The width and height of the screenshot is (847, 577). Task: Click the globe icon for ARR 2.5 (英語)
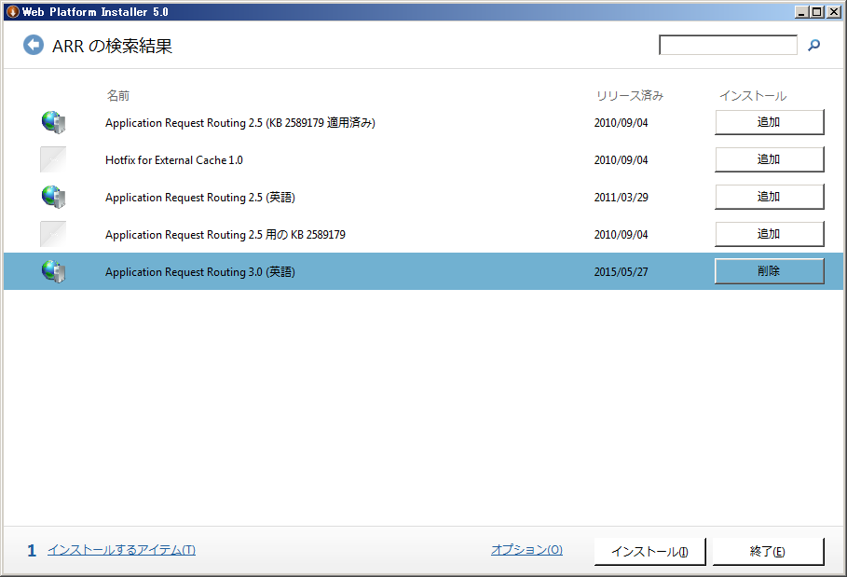53,197
